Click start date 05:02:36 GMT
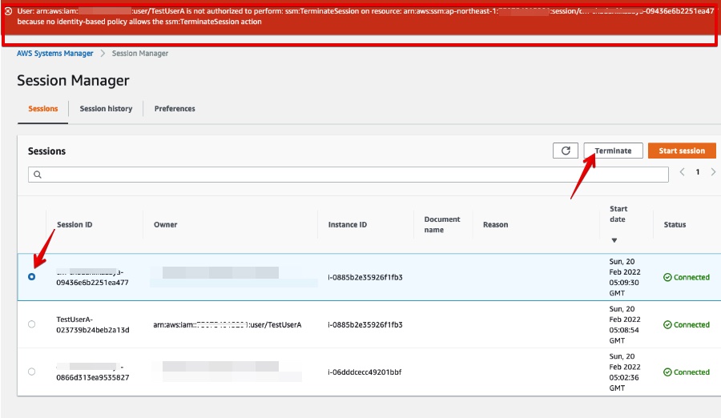This screenshot has width=721, height=418. [624, 372]
